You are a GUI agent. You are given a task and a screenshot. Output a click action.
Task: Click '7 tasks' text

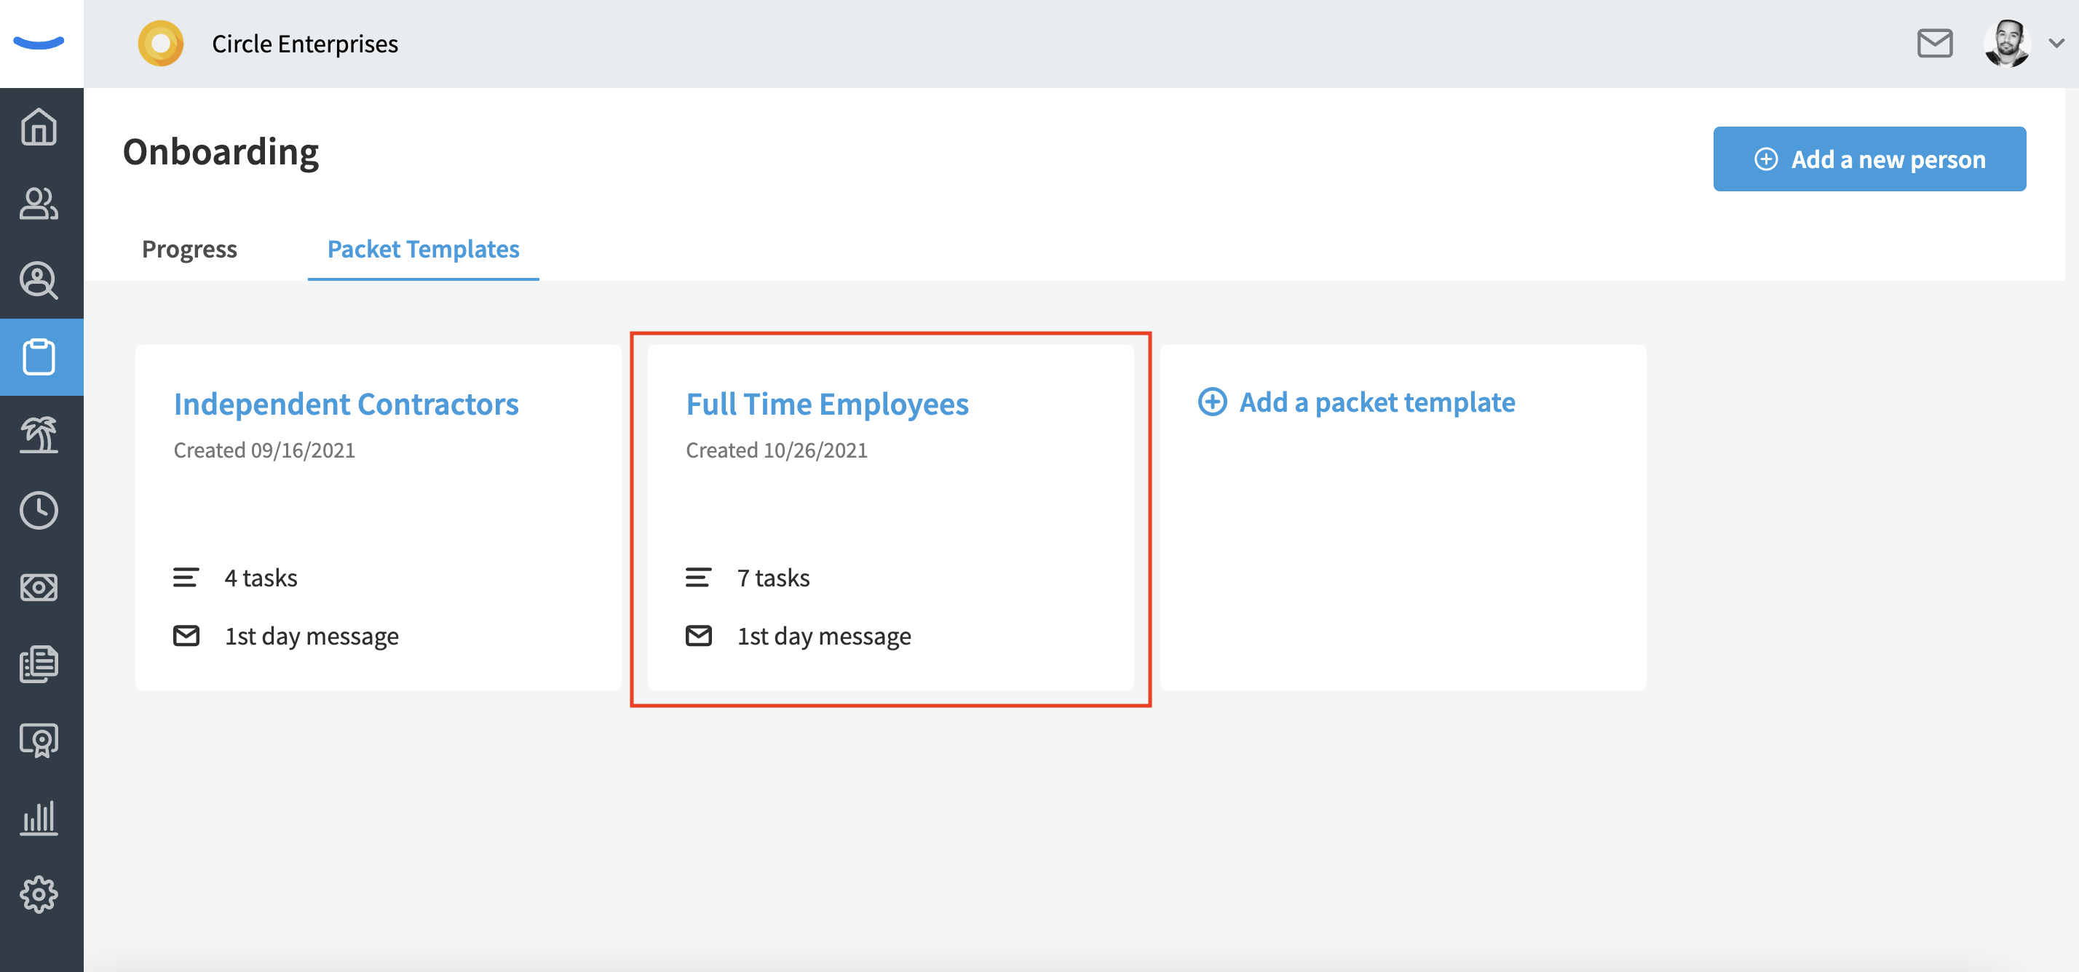[773, 578]
